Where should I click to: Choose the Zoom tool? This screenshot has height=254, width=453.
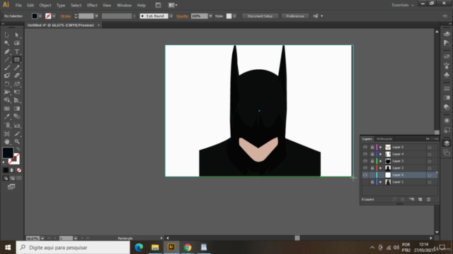click(x=17, y=142)
